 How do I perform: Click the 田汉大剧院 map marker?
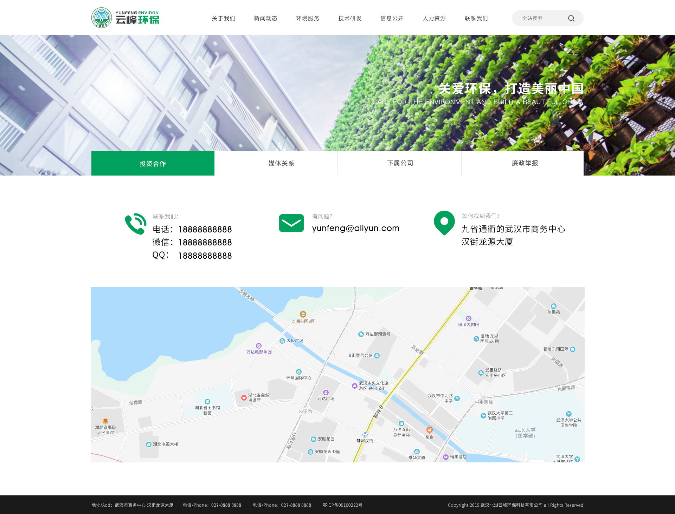pos(468,318)
